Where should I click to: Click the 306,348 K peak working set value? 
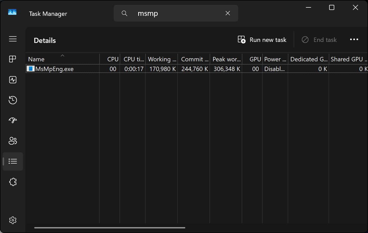tap(227, 69)
